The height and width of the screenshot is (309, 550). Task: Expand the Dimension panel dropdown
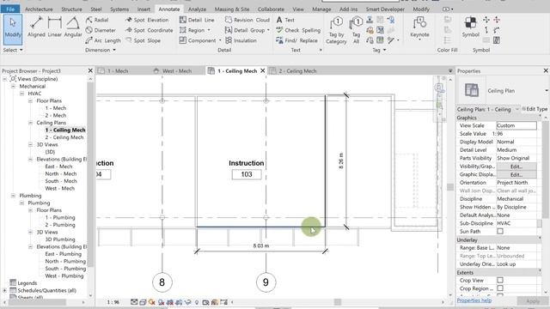tap(101, 50)
